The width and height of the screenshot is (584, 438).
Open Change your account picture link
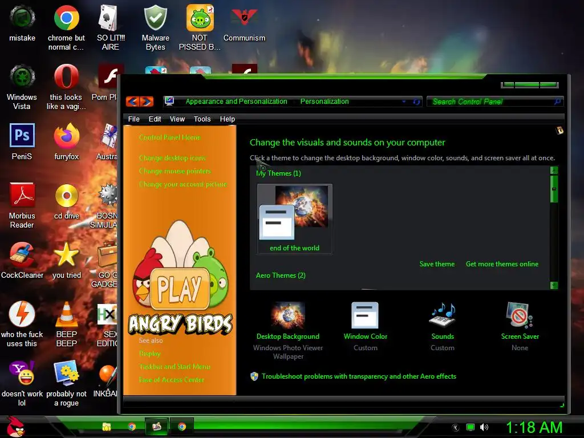[x=182, y=184]
